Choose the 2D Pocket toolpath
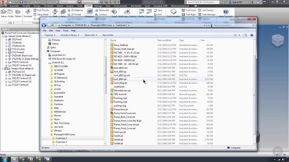 74,14
